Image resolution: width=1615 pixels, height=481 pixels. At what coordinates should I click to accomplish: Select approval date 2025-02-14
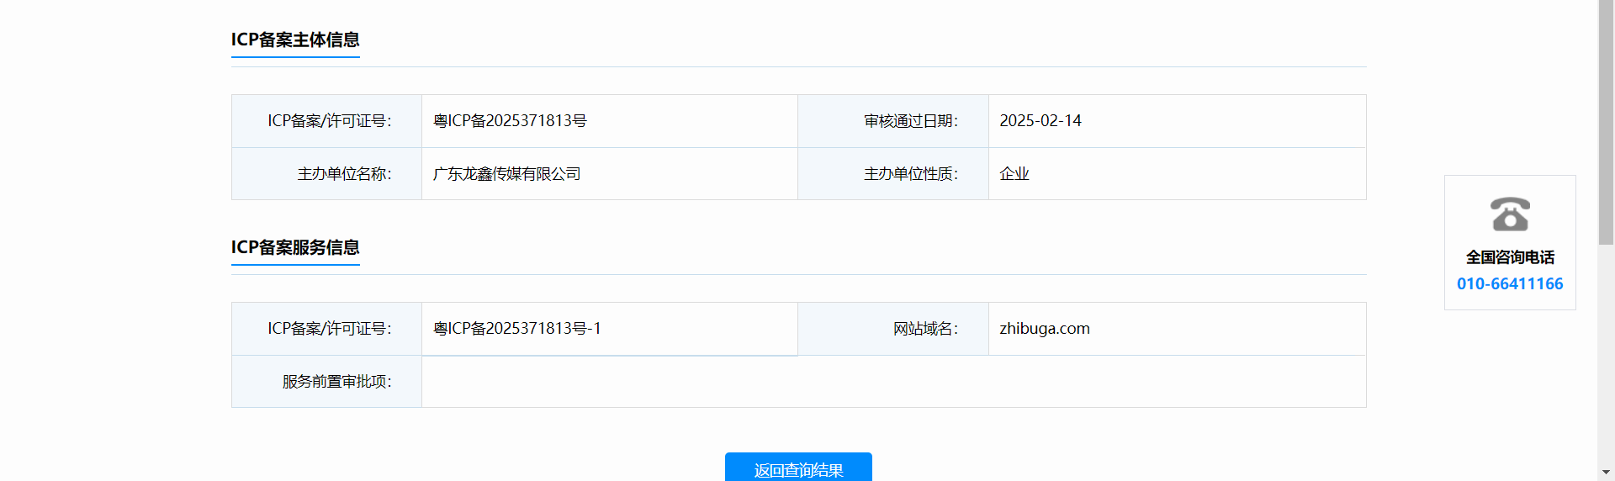pyautogui.click(x=1040, y=121)
